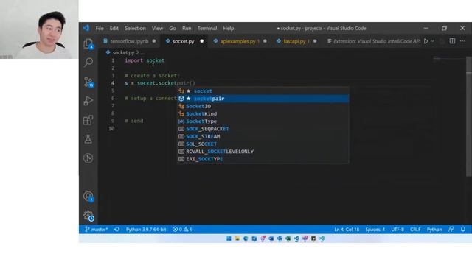Viewport: 472px width, 265px height.
Task: Click the Synchronize Changes icon in status bar
Action: click(117, 229)
